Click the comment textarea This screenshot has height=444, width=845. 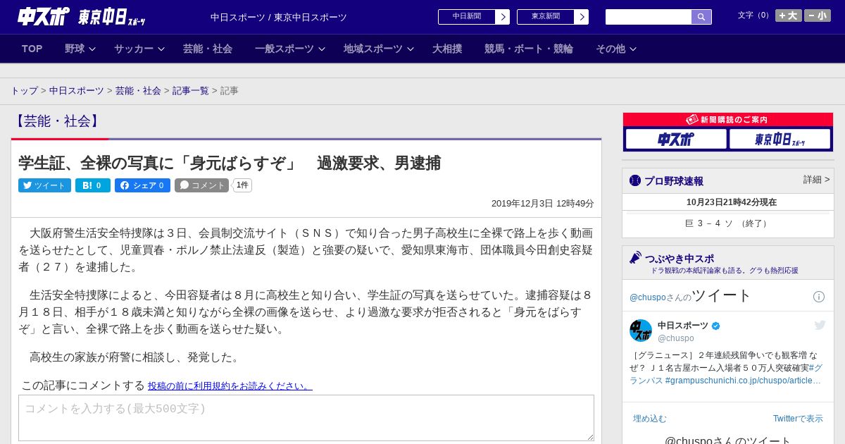(306, 418)
